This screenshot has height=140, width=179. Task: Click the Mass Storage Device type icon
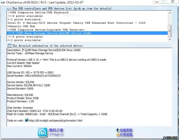(x=27, y=53)
